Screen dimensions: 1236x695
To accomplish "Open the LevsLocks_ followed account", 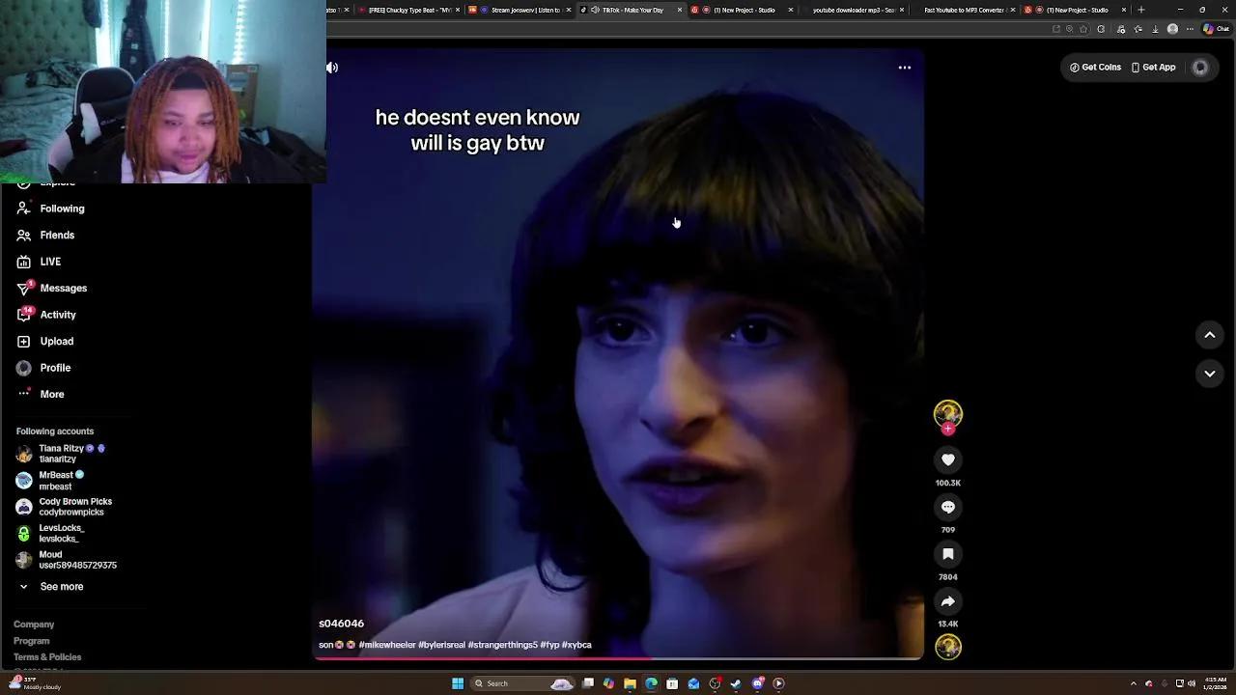I will click(50, 534).
